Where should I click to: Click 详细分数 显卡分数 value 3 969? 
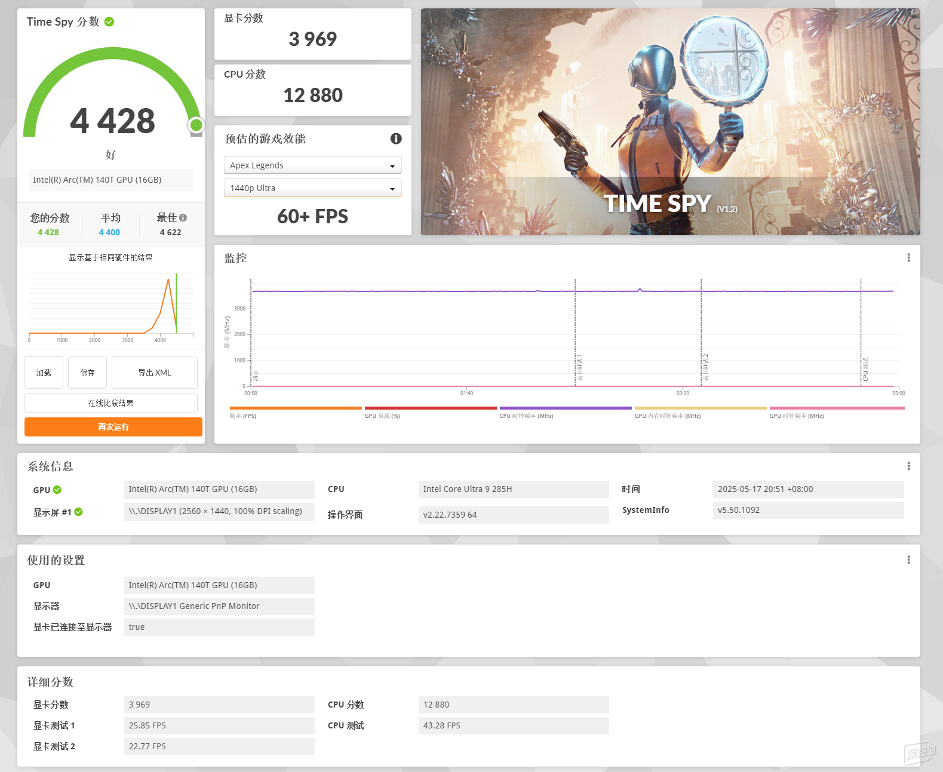(x=219, y=705)
